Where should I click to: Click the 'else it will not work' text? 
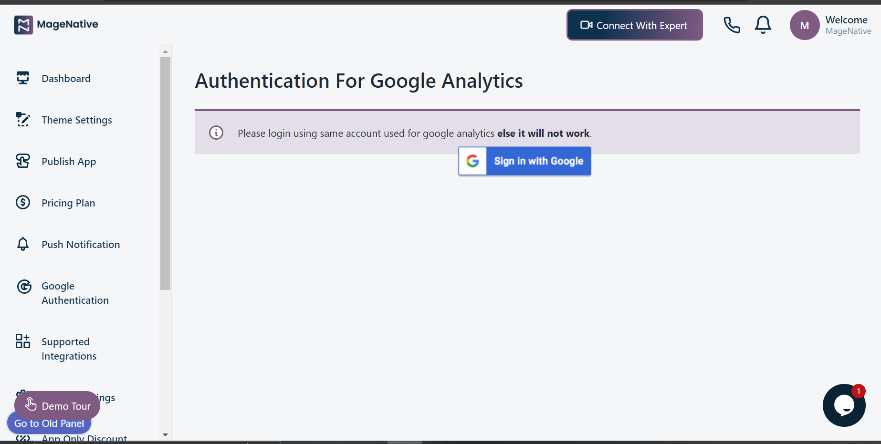point(543,134)
